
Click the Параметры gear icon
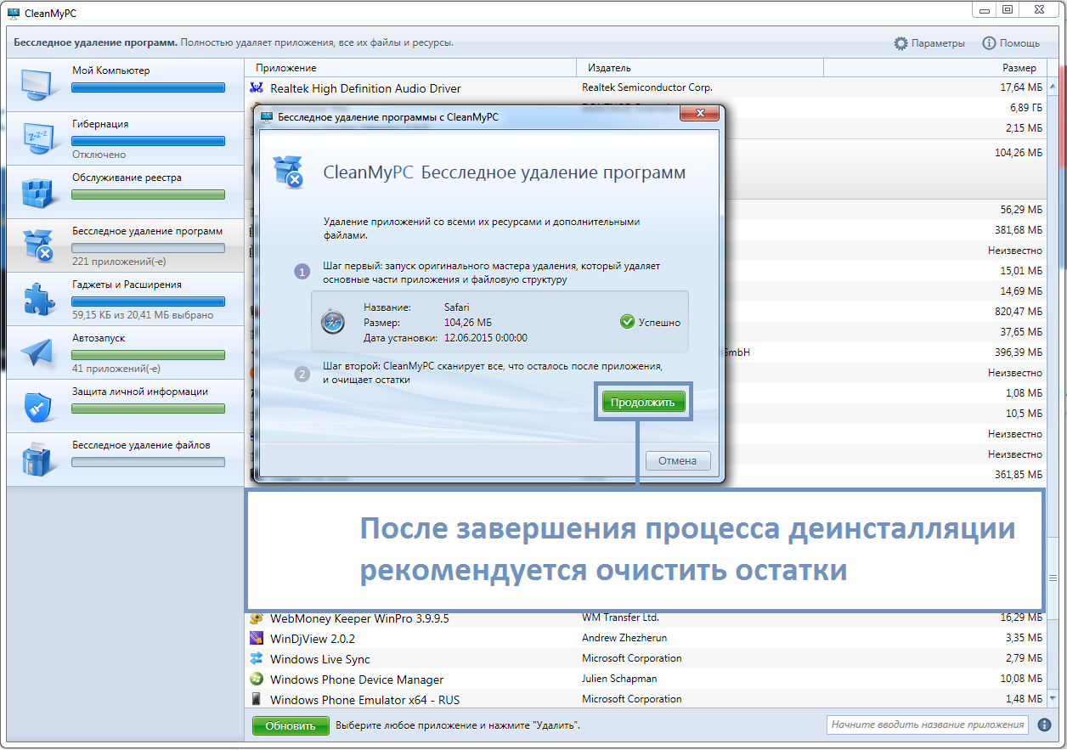(x=900, y=43)
